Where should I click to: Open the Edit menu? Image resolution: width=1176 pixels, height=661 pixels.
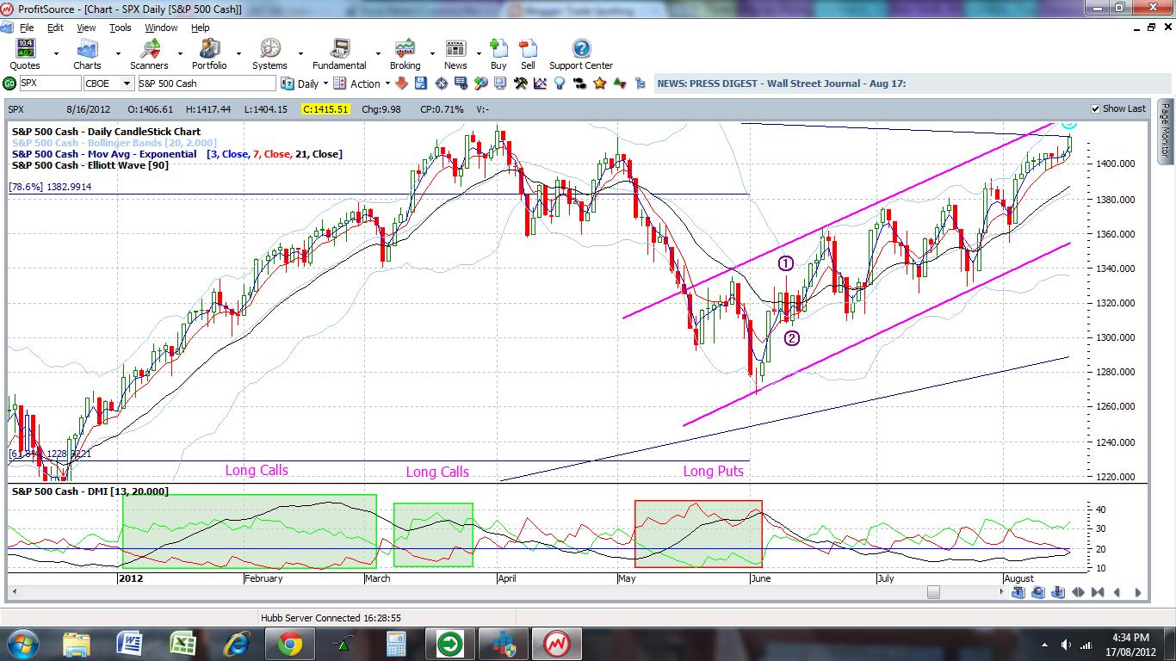click(55, 28)
